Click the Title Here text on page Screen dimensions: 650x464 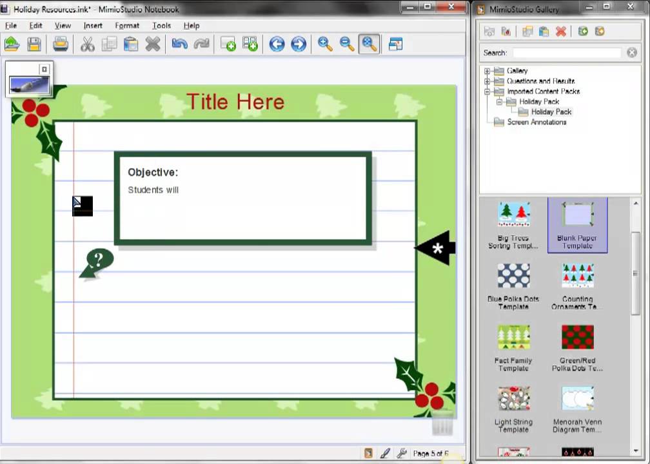(235, 102)
